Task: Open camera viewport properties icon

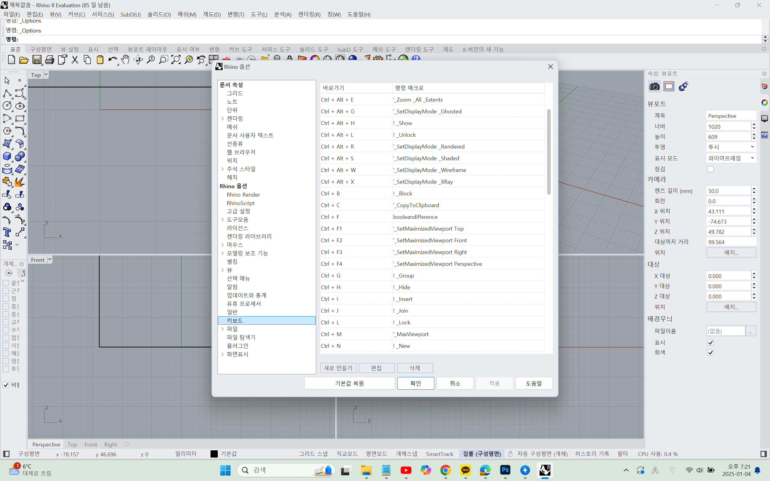Action: (654, 87)
